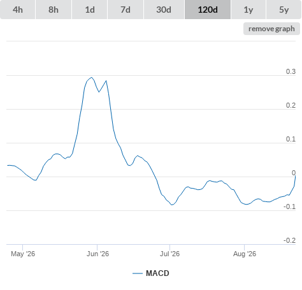Image resolution: width=302 pixels, height=290 pixels.
Task: Click the MACD line's latest endpoint near zero
Action: [295, 176]
